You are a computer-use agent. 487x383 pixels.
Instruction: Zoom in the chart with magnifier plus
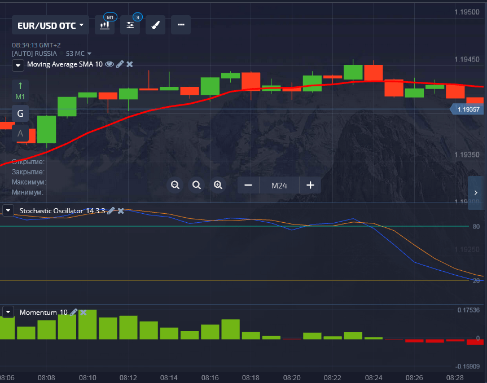tap(218, 185)
